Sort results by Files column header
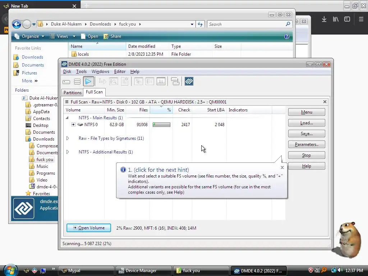Image resolution: width=368 pixels, height=276 pixels. pos(138,110)
